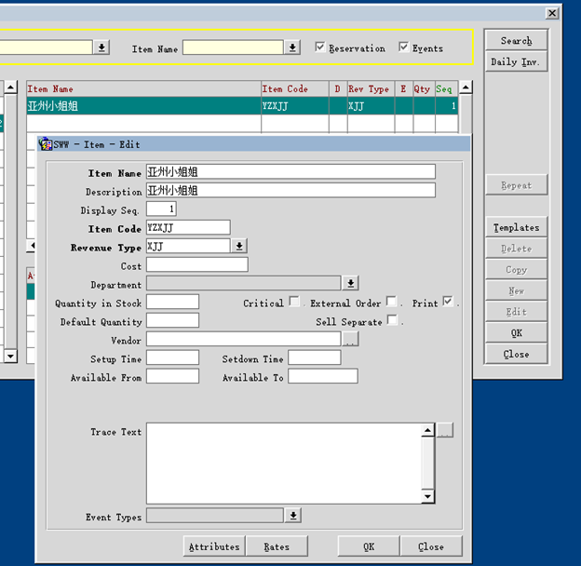581x566 pixels.
Task: Click OK in the Item Edit dialog
Action: pos(369,546)
